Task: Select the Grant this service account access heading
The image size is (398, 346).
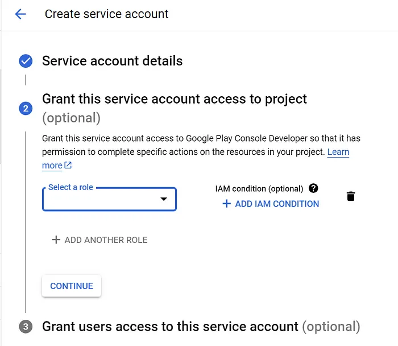Action: (175, 99)
